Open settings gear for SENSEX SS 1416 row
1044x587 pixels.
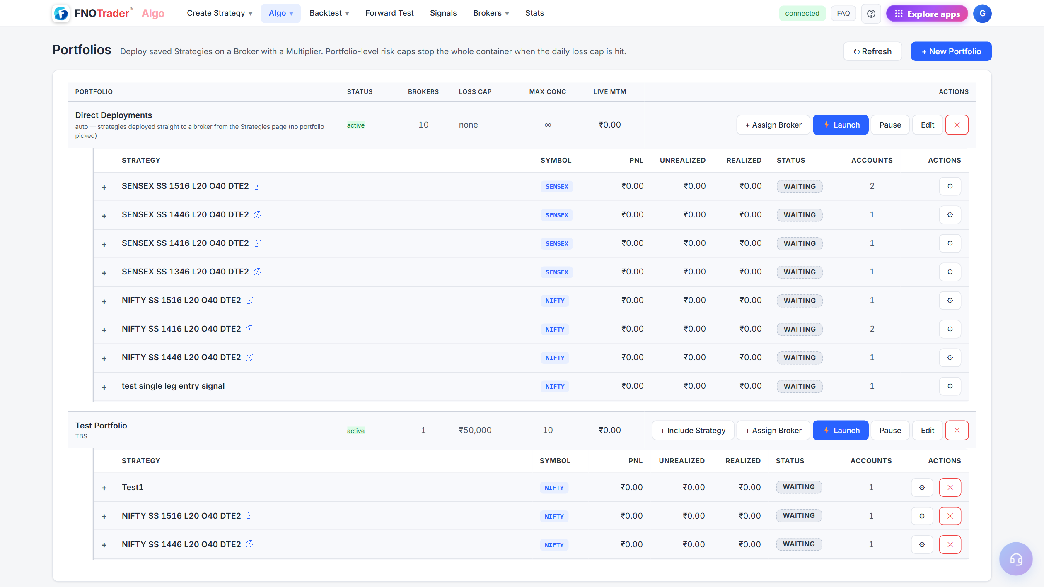click(950, 243)
